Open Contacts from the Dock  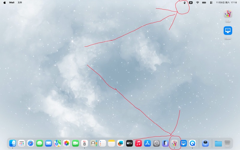point(94,143)
